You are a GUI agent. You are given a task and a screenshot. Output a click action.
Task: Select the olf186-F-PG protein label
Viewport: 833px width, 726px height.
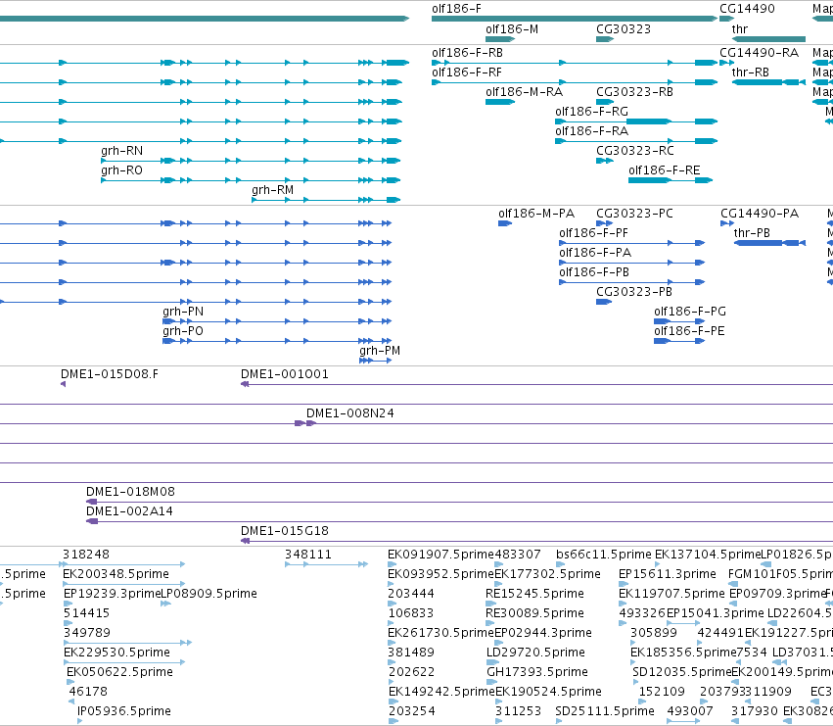(689, 313)
